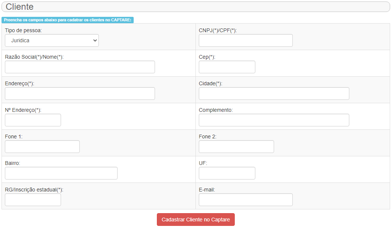The height and width of the screenshot is (227, 392).
Task: Click the 'Preencha os campos abaixo' blue banner
Action: click(67, 20)
